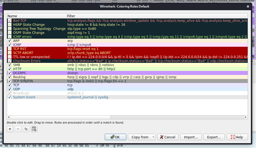Duplicate the selected coloring rule
Viewport: 256px width, 148px height.
[26, 129]
